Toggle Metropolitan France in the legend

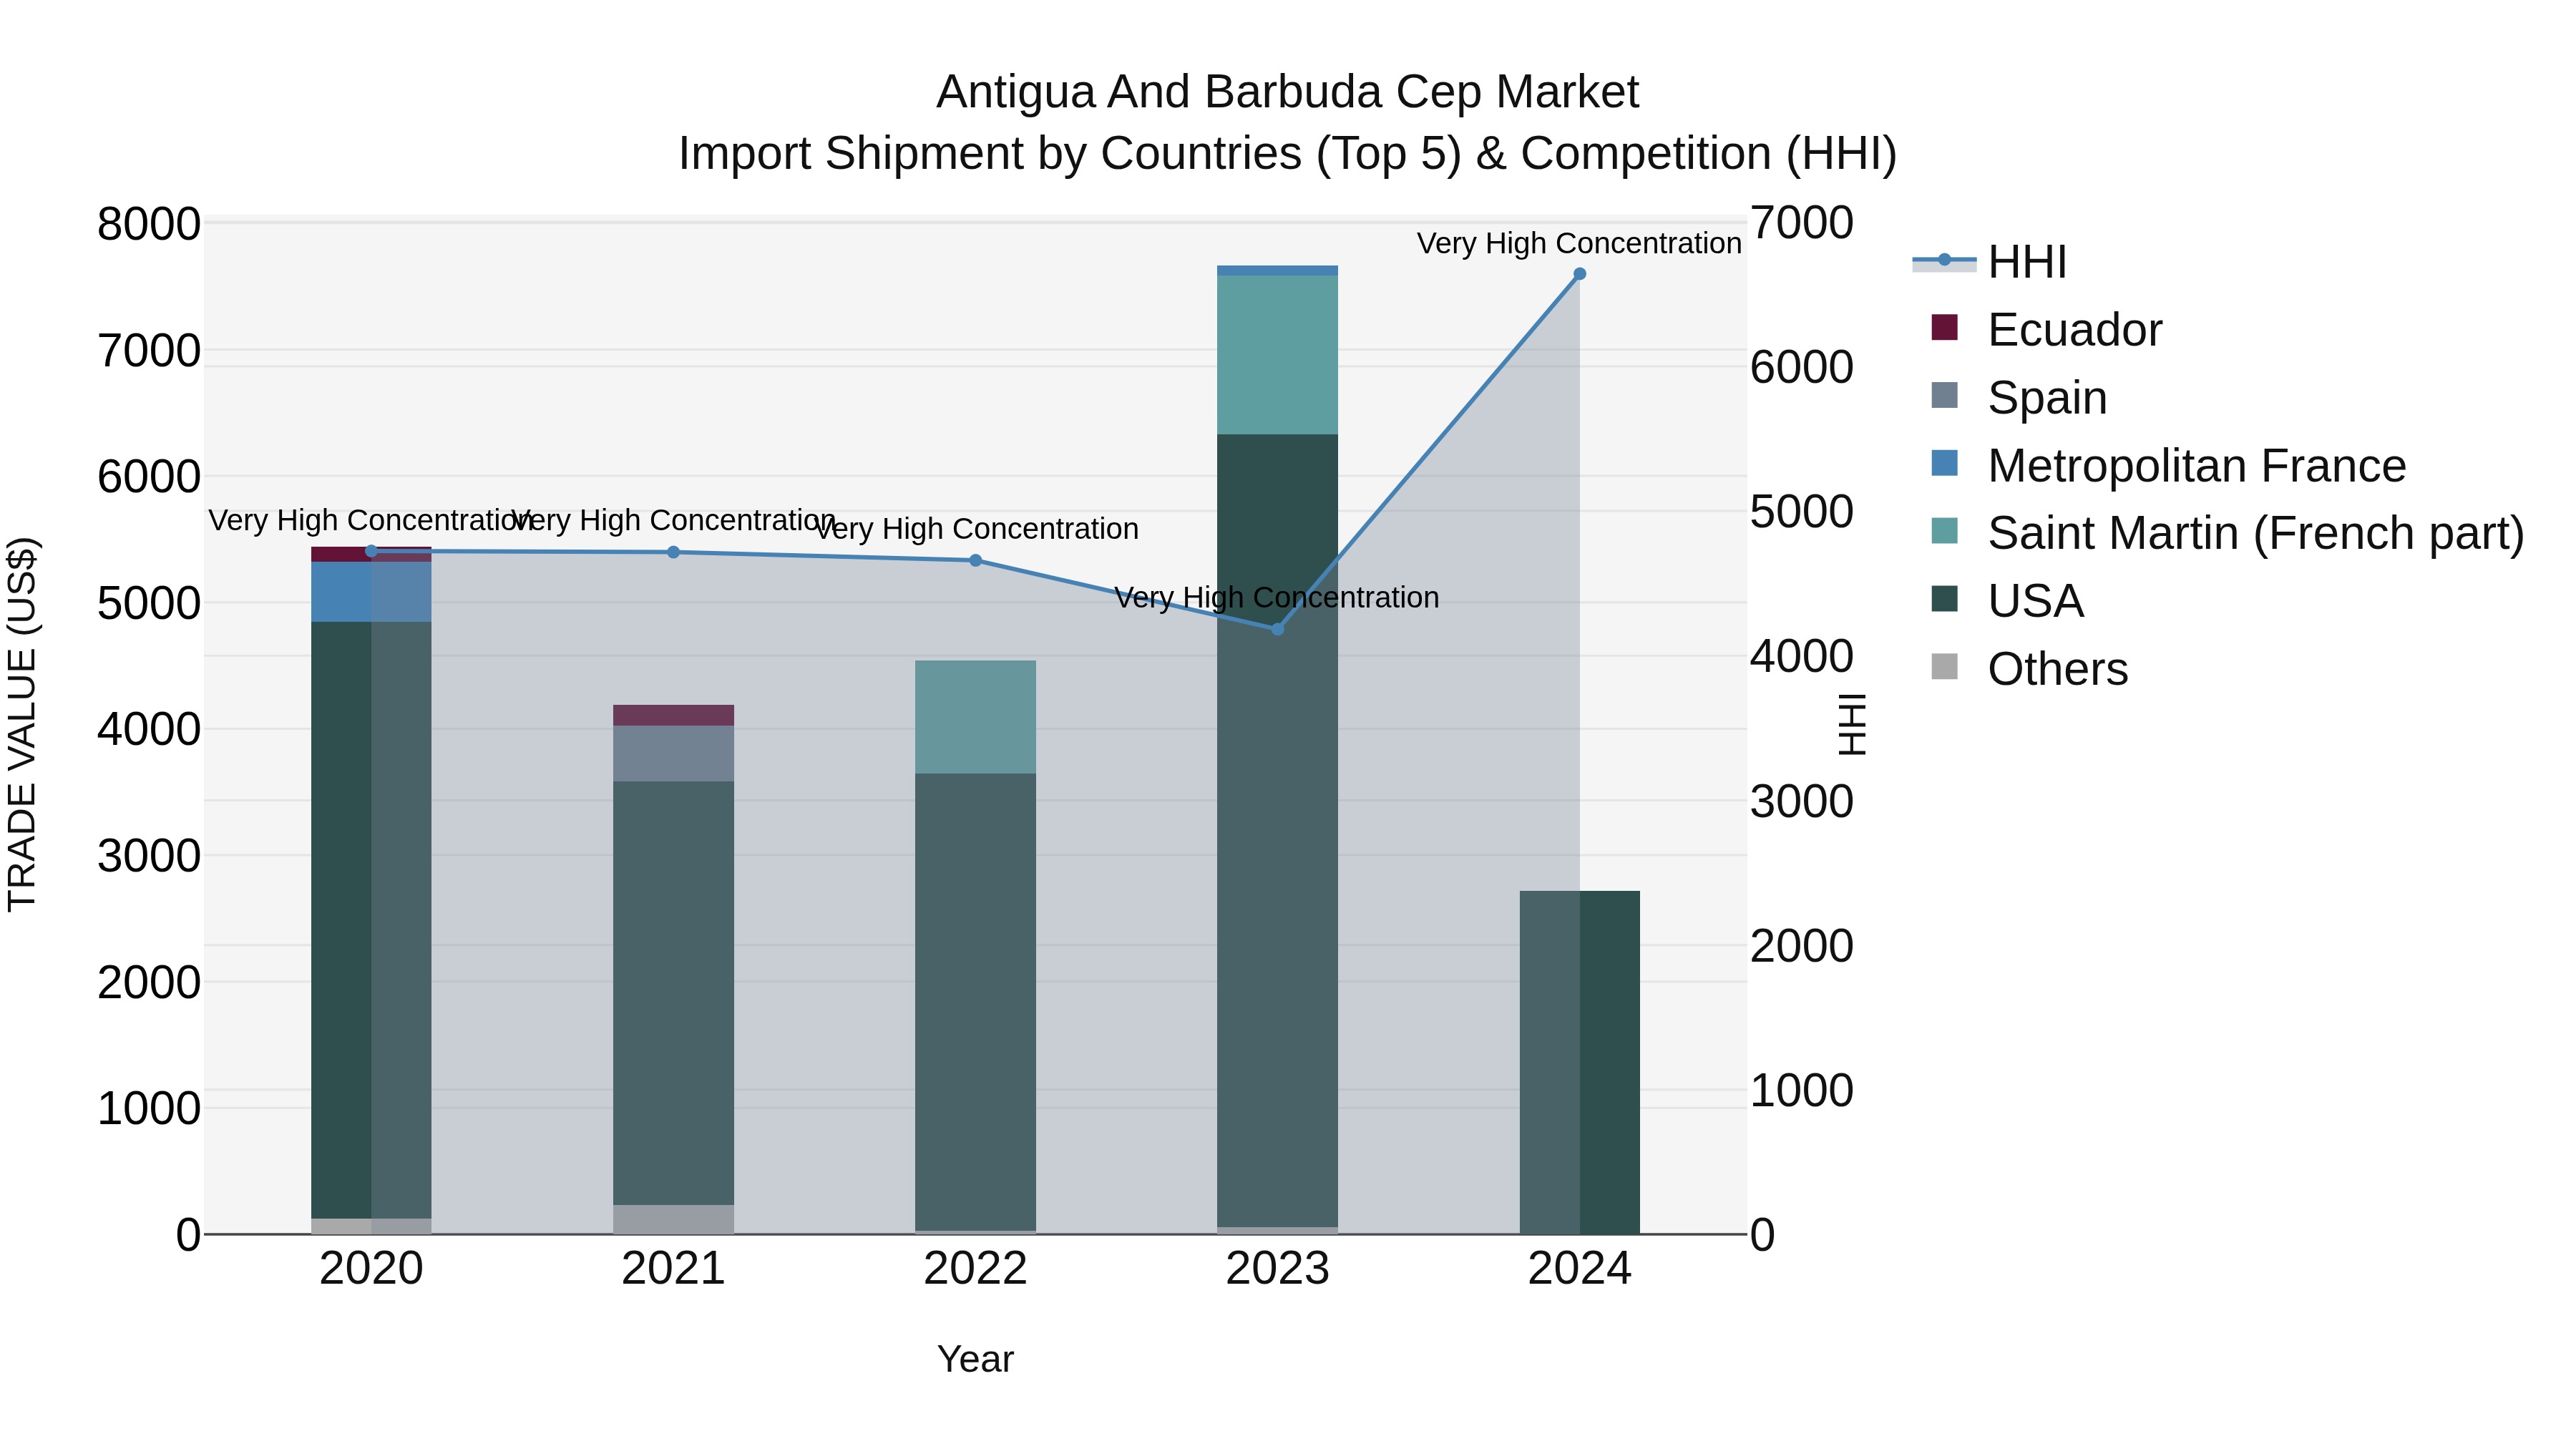point(2168,466)
